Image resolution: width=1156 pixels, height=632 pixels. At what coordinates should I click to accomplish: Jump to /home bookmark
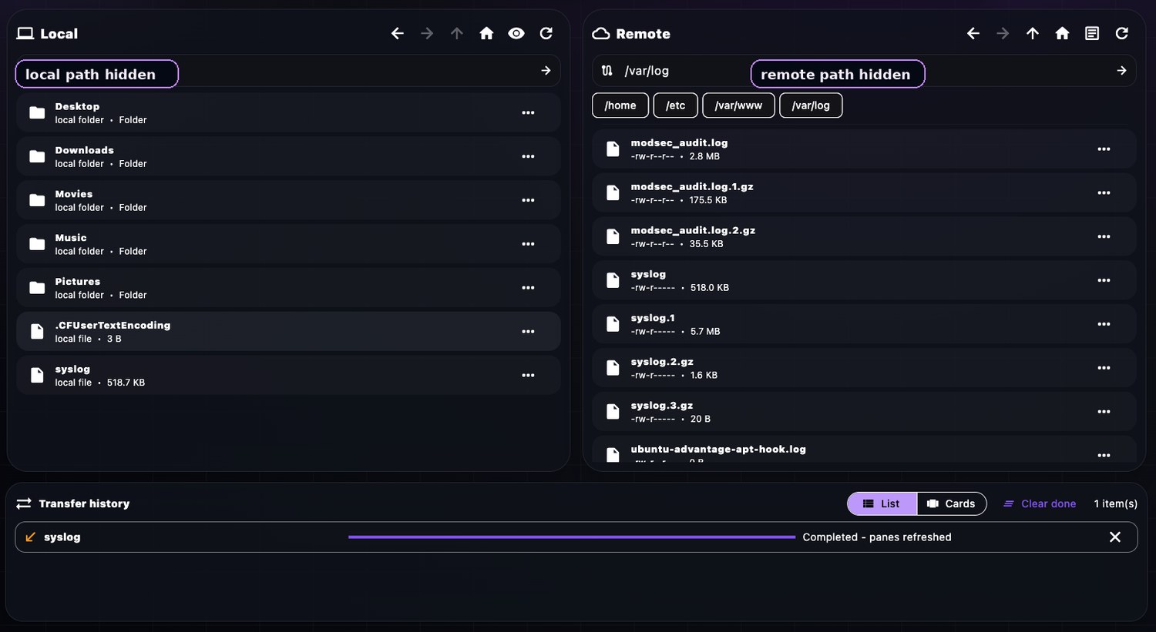click(x=620, y=105)
